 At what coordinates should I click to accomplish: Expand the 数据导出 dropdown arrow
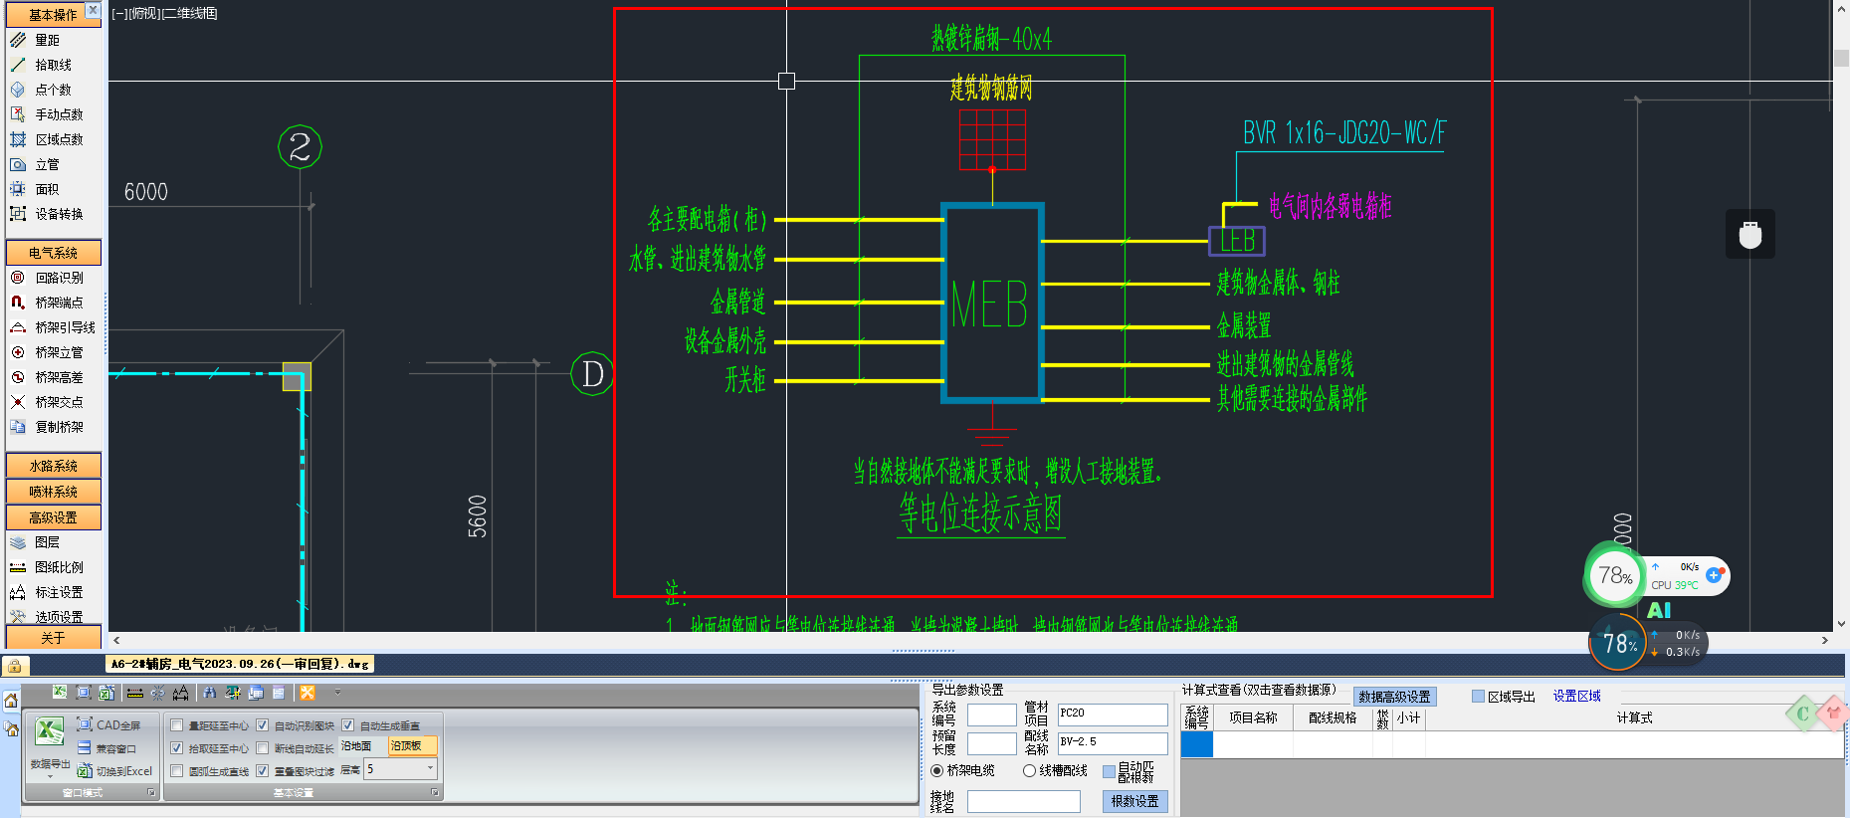[50, 775]
